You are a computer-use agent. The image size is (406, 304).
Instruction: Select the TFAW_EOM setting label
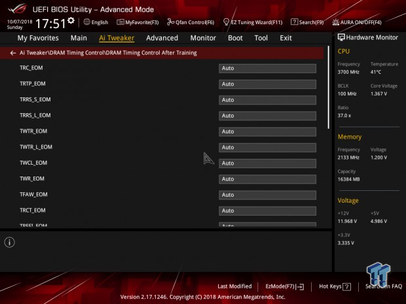coord(33,194)
